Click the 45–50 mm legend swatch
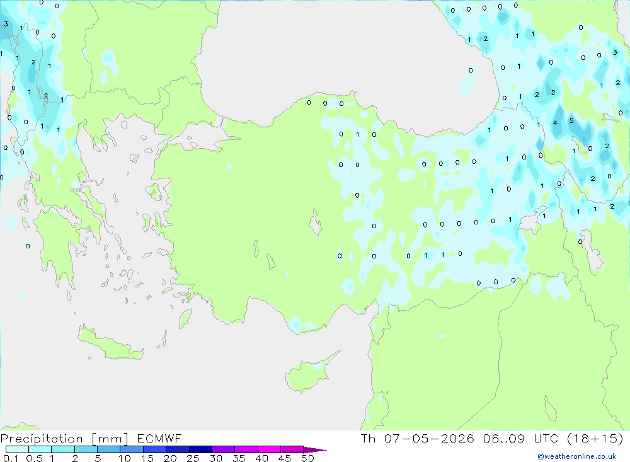Viewport: 630px width, 462px height. pos(292,449)
